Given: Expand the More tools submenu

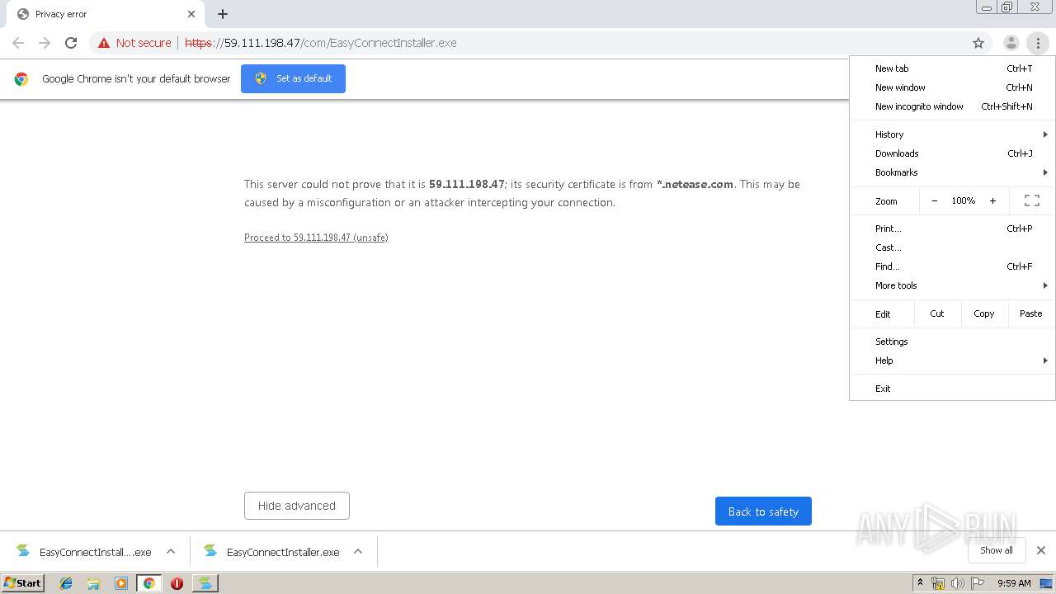Looking at the screenshot, I should click(952, 285).
